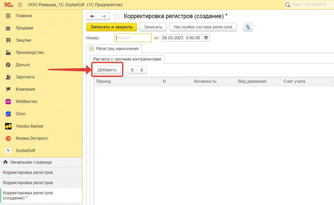334x205 pixels.
Task: Go to Начальная страница
Action: pos(31,162)
